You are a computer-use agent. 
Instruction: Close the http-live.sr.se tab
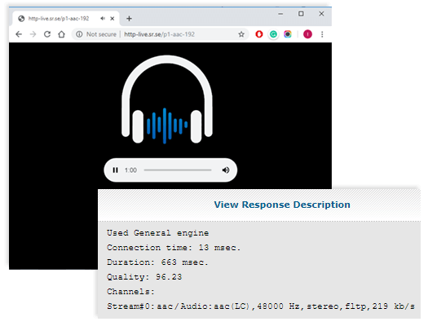click(113, 19)
